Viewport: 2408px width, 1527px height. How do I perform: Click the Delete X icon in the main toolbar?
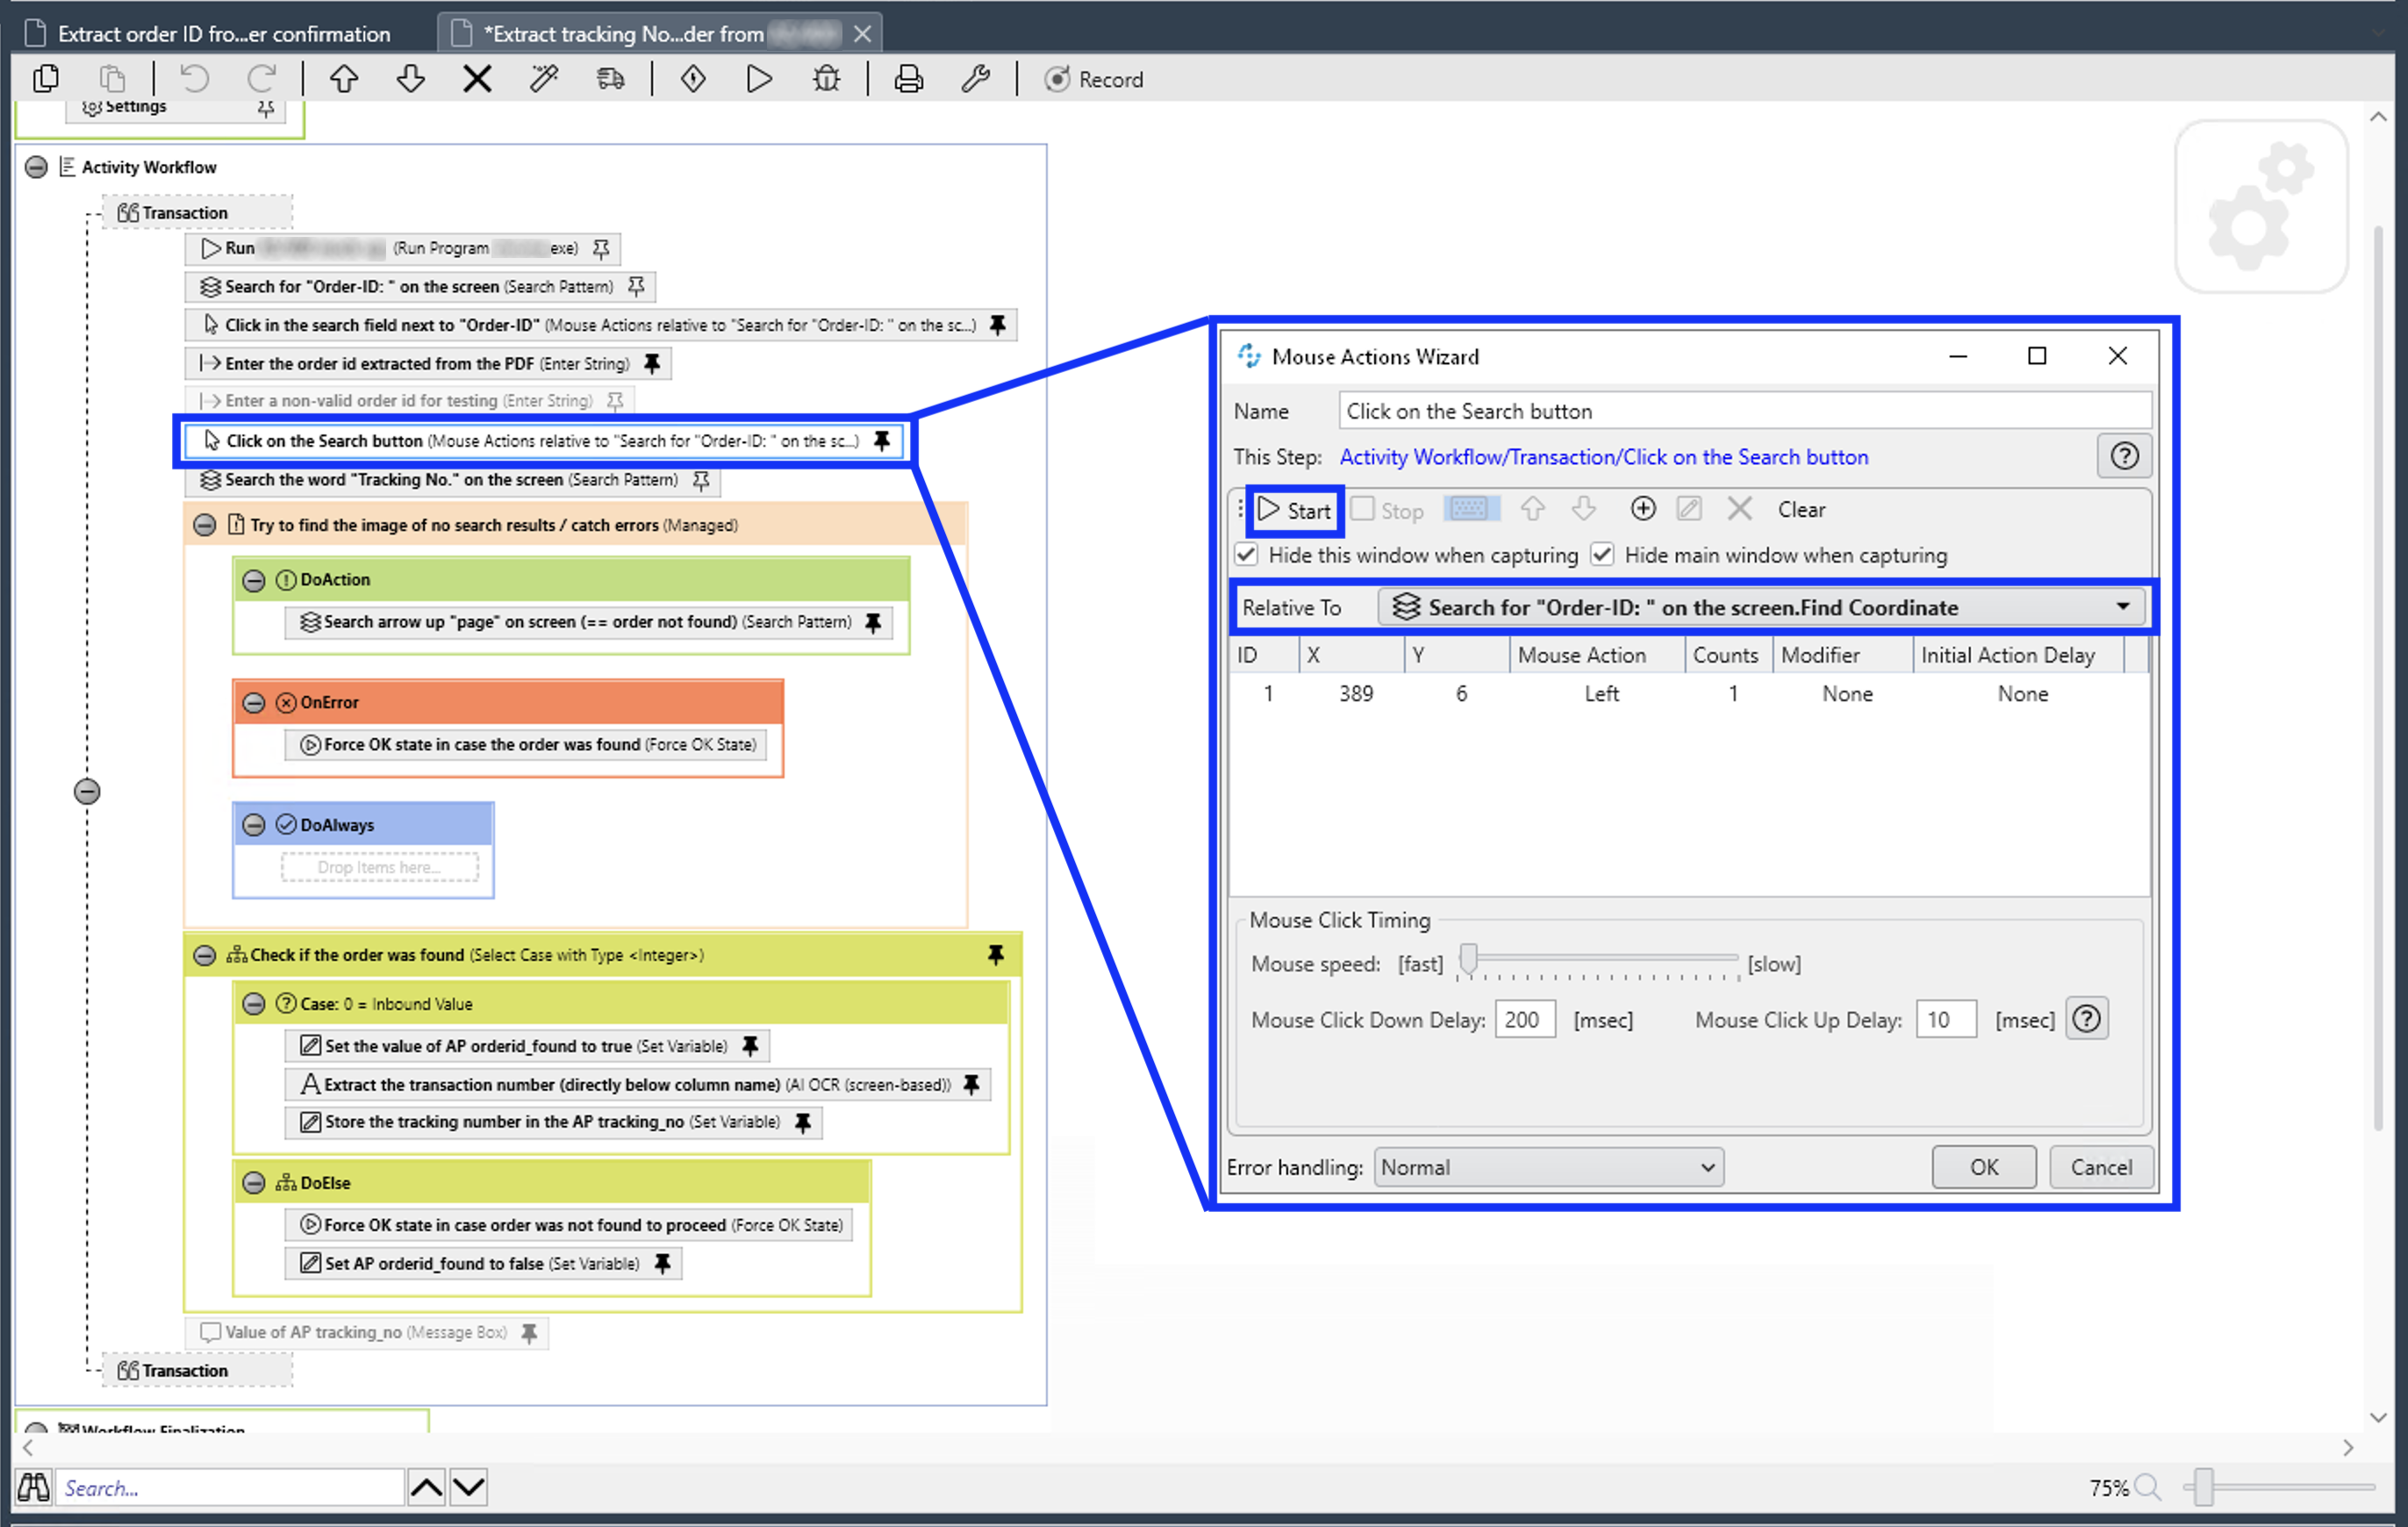click(x=477, y=78)
